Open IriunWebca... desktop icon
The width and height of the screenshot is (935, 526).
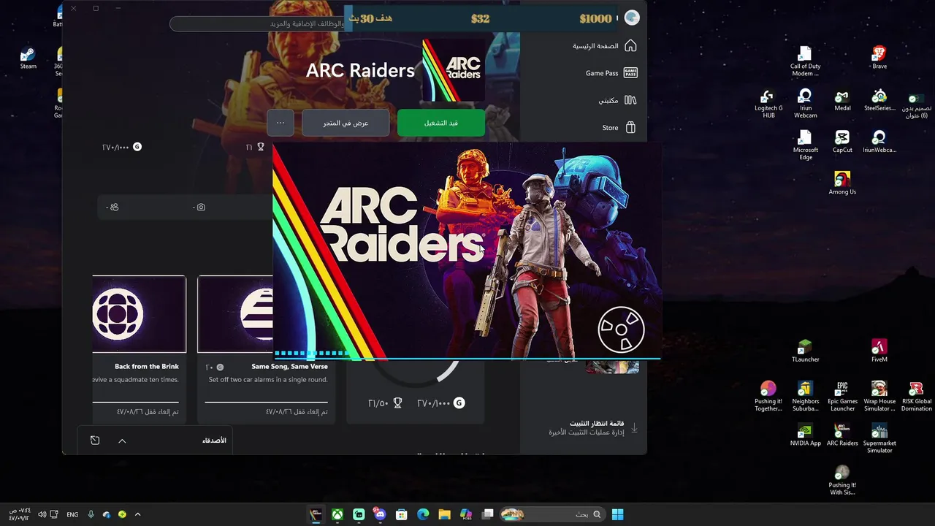[x=879, y=142]
